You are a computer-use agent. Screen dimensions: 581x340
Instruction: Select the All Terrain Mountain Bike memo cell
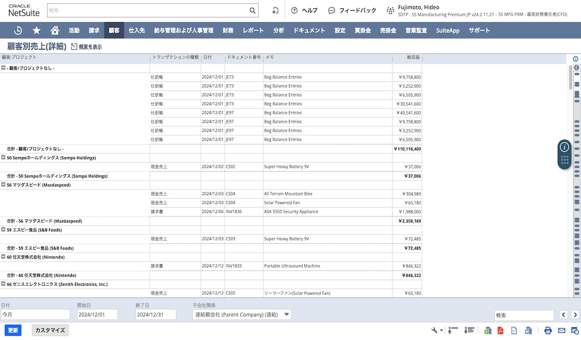pyautogui.click(x=327, y=193)
